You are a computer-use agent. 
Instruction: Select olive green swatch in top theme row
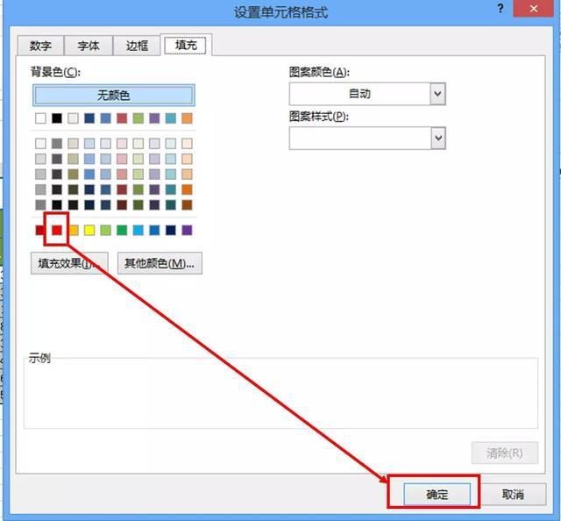(138, 118)
